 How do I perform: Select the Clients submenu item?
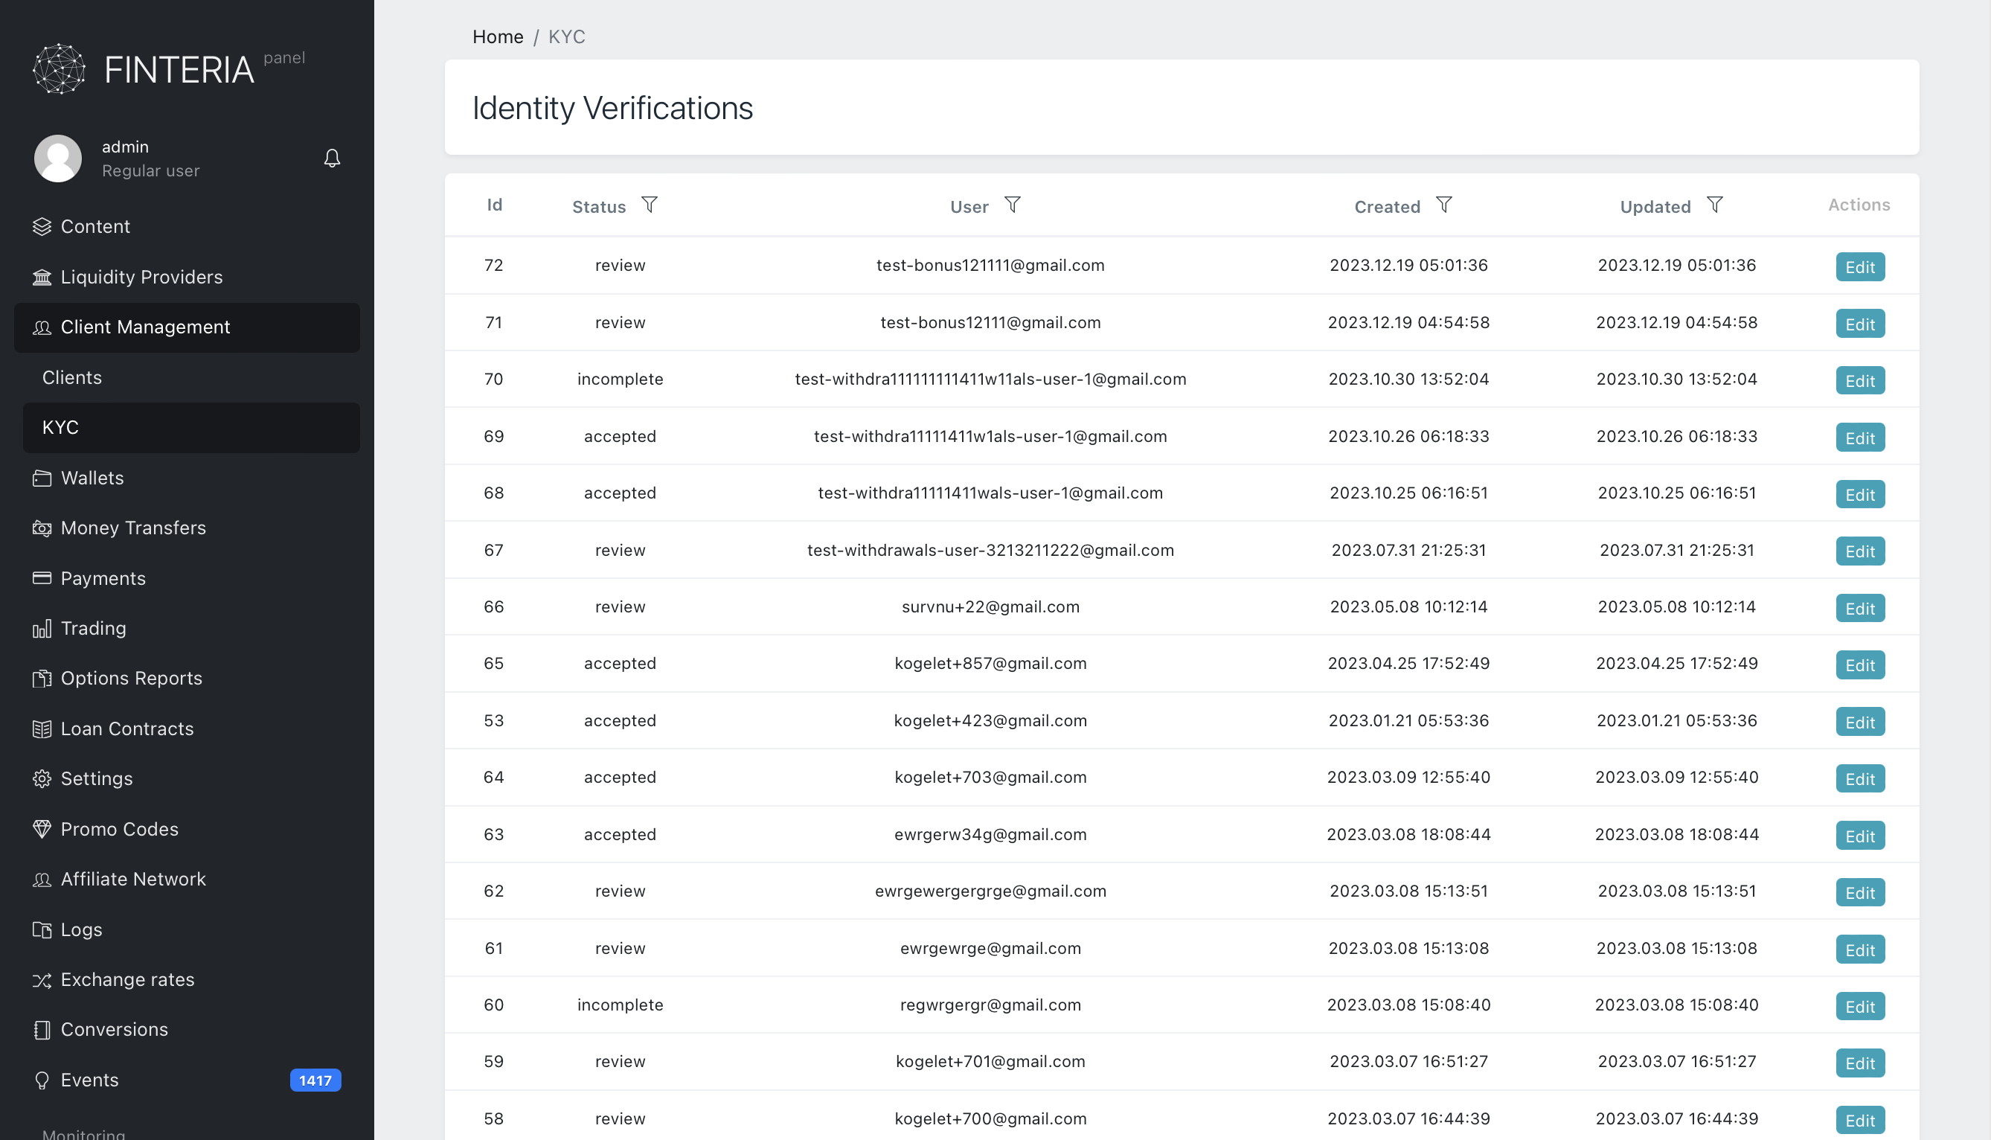click(72, 377)
